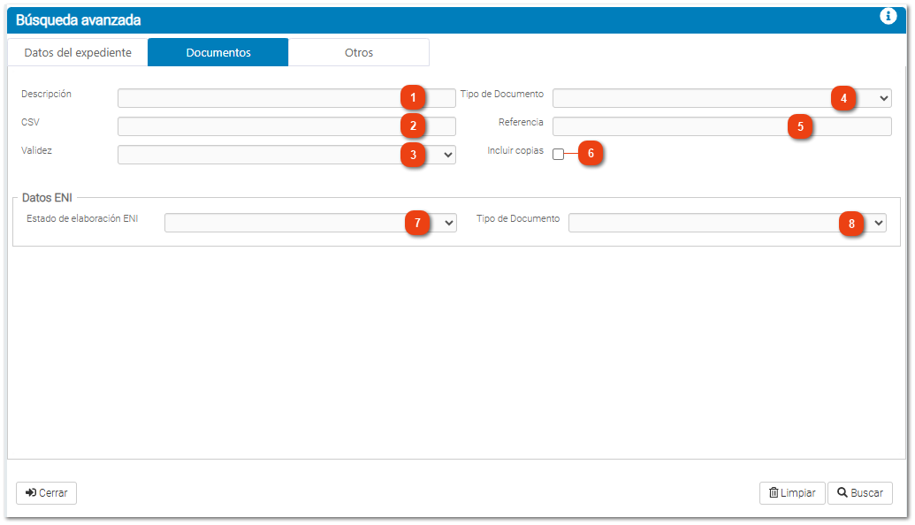Viewport: 915px width, 525px height.
Task: Switch to the Datos del expediente tab
Action: [x=78, y=52]
